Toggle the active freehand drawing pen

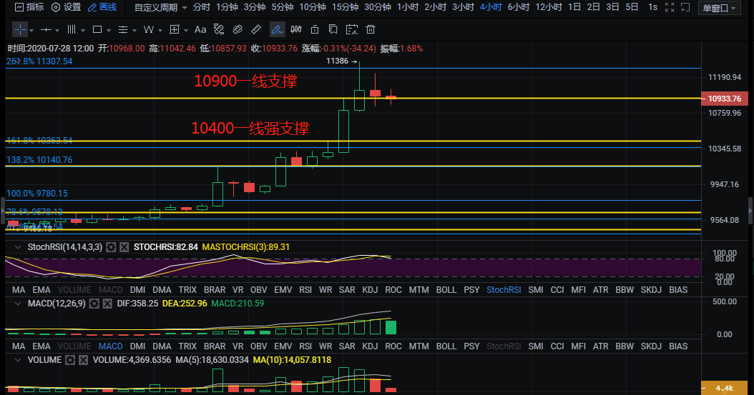tap(277, 30)
